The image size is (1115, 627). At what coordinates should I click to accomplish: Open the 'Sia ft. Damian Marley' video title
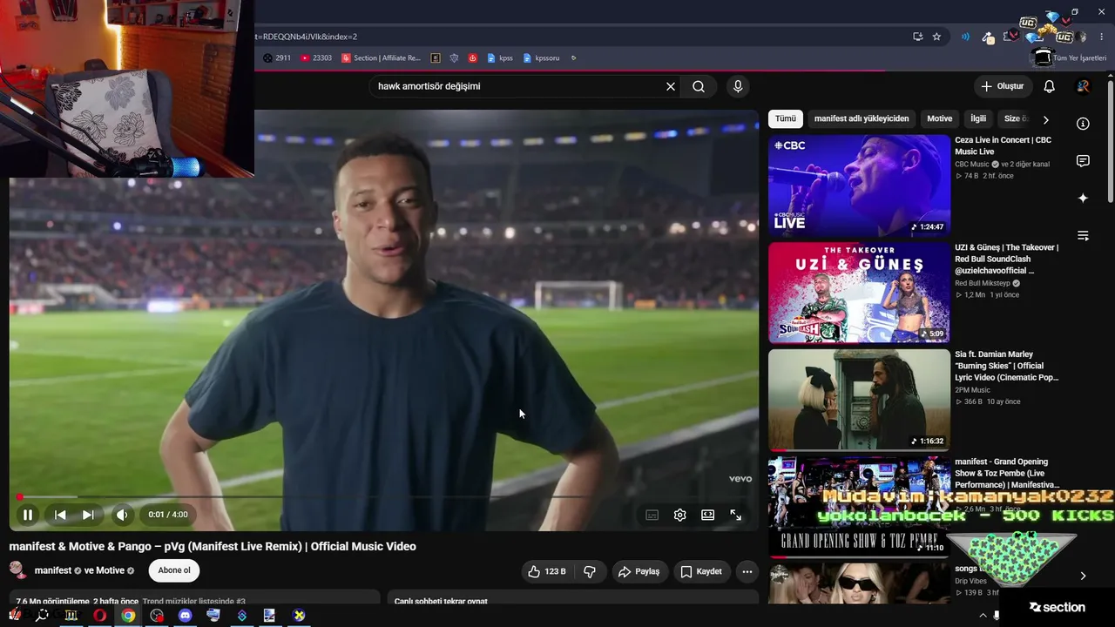coord(1006,366)
